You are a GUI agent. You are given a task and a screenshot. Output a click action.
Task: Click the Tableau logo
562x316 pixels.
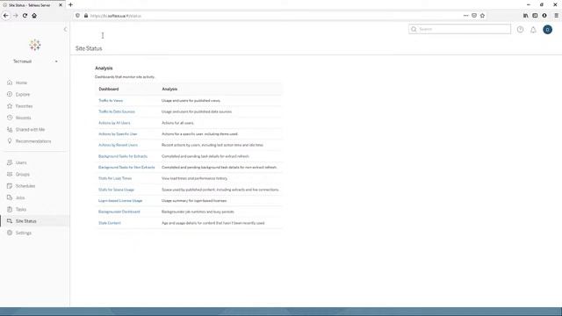point(35,45)
